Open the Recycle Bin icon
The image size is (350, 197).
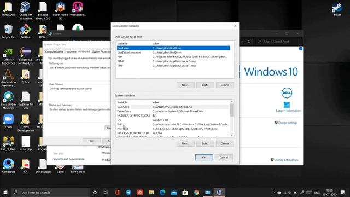point(9,32)
